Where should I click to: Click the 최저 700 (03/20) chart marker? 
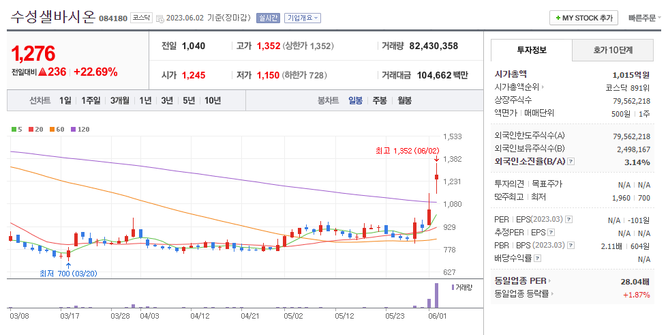click(x=68, y=274)
